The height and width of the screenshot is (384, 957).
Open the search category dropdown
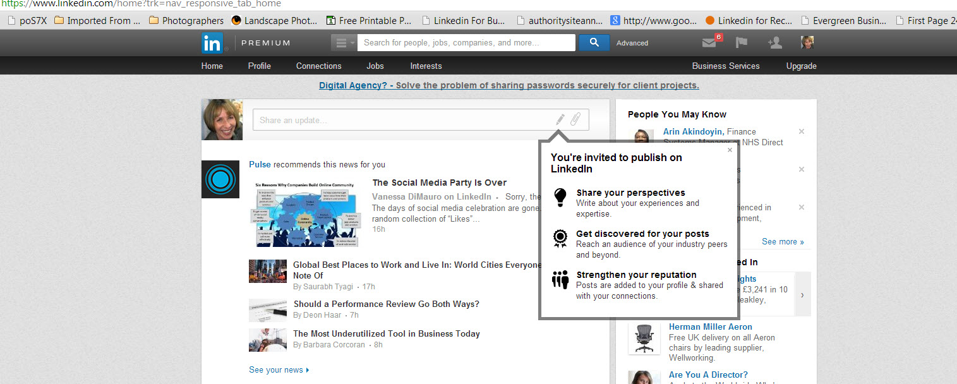pos(344,43)
